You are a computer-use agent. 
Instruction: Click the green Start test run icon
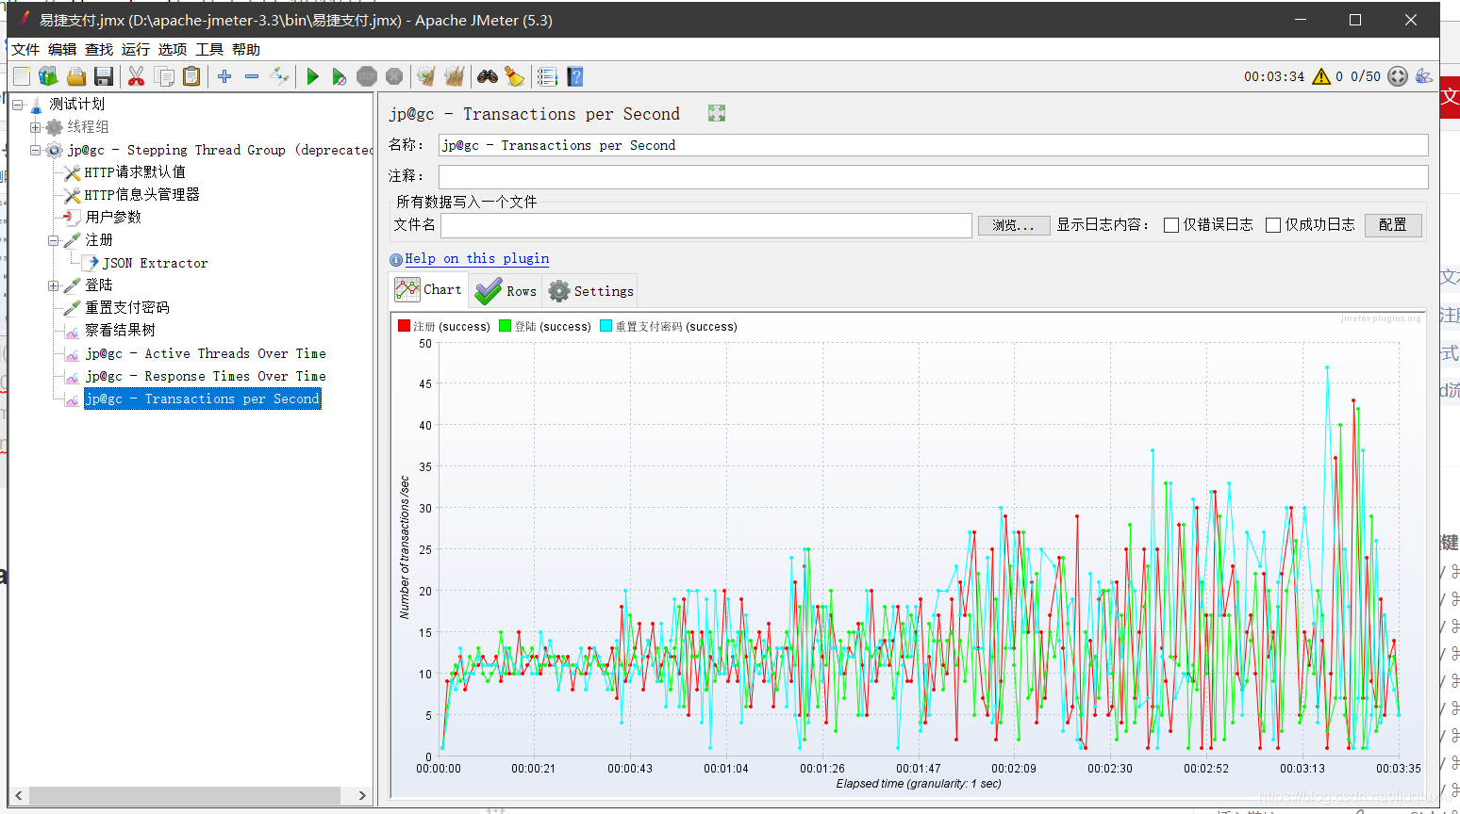(x=312, y=77)
